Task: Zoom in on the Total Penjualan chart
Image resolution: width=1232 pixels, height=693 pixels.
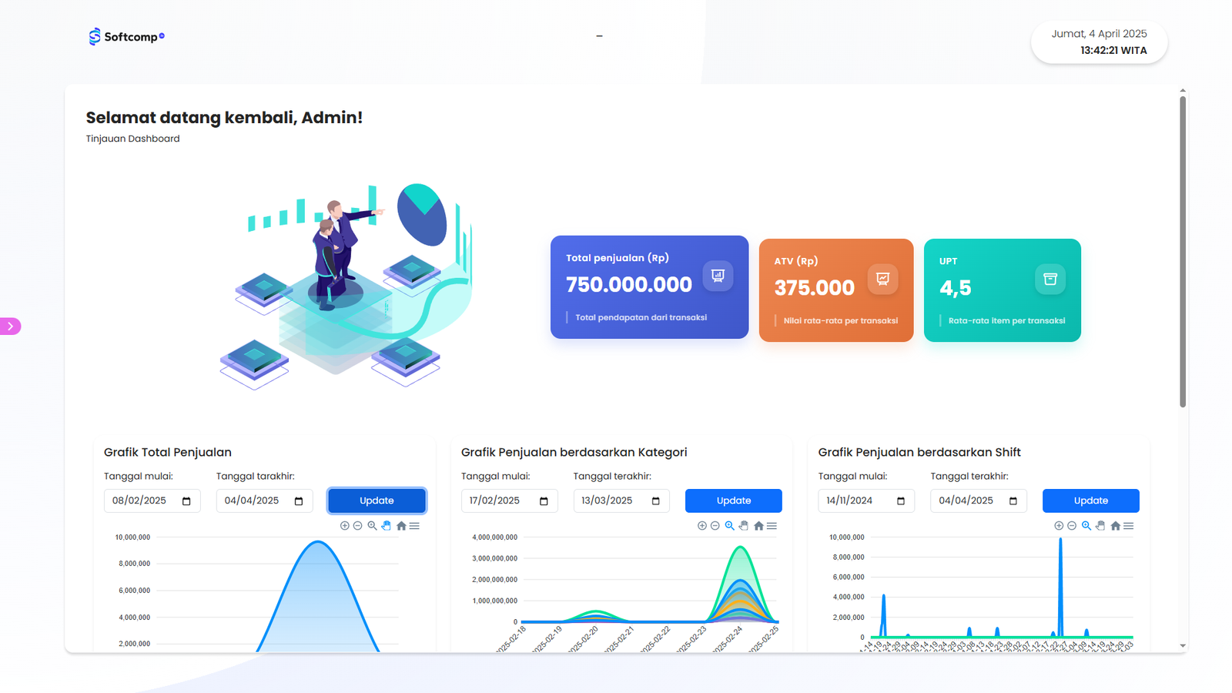Action: 344,526
